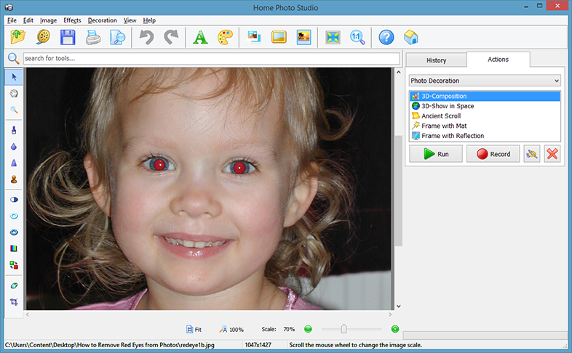572x353 pixels.
Task: Open the Edit menu
Action: point(28,20)
